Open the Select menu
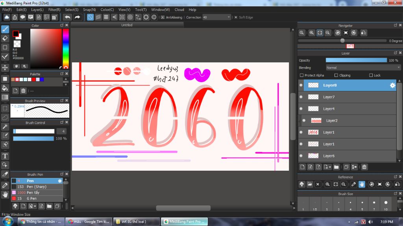Screen dimensions: 403x226 click(x=72, y=9)
